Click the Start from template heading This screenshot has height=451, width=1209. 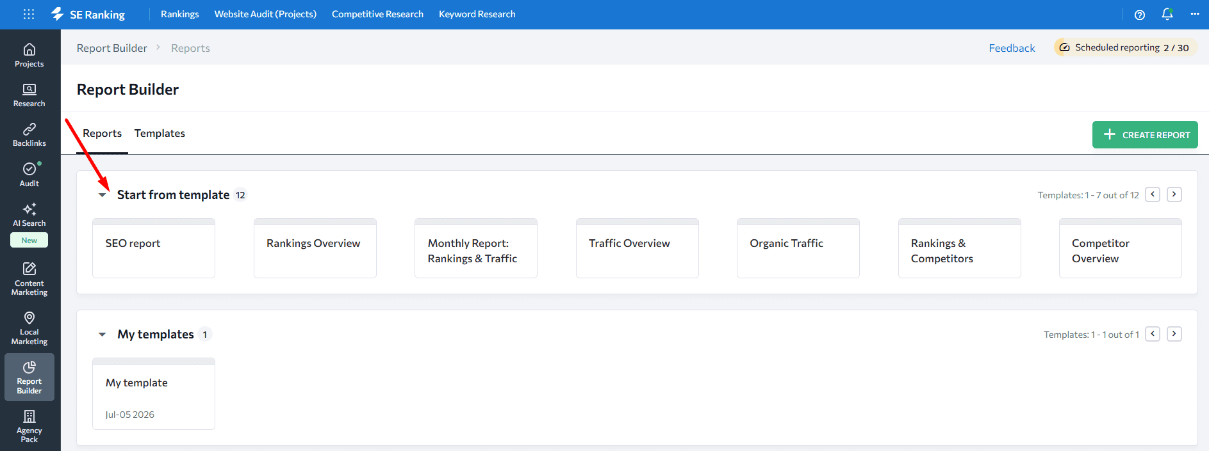pos(173,194)
